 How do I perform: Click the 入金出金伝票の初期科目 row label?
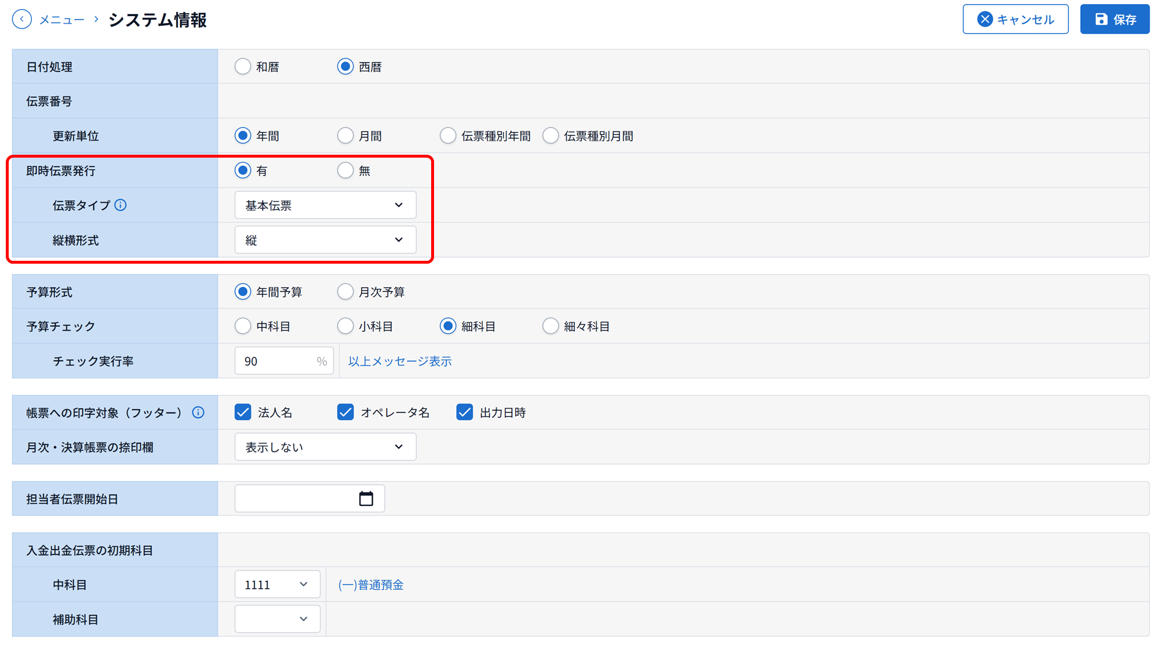coord(90,551)
